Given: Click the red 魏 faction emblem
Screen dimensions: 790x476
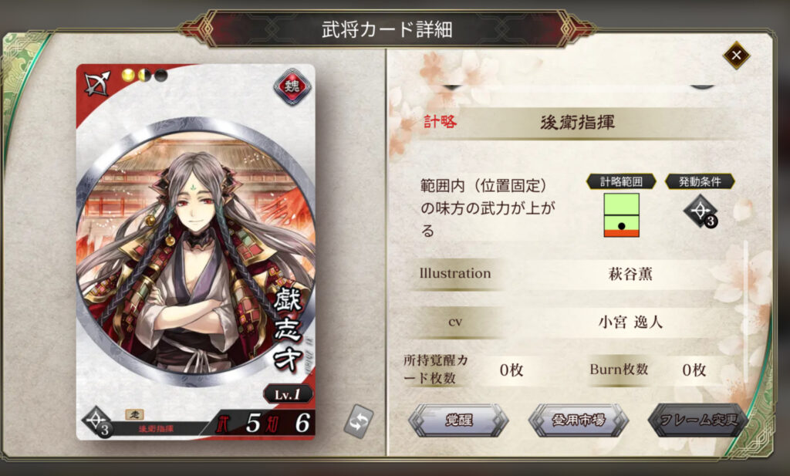Looking at the screenshot, I should click(x=292, y=86).
